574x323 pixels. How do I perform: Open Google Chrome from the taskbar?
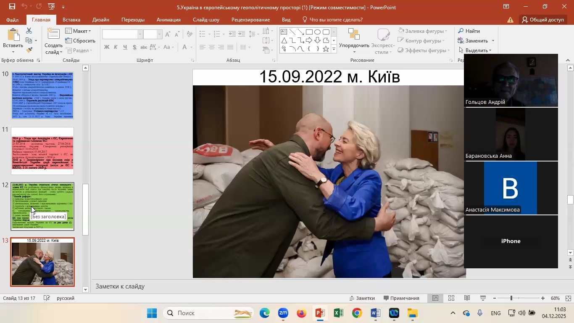[357, 313]
